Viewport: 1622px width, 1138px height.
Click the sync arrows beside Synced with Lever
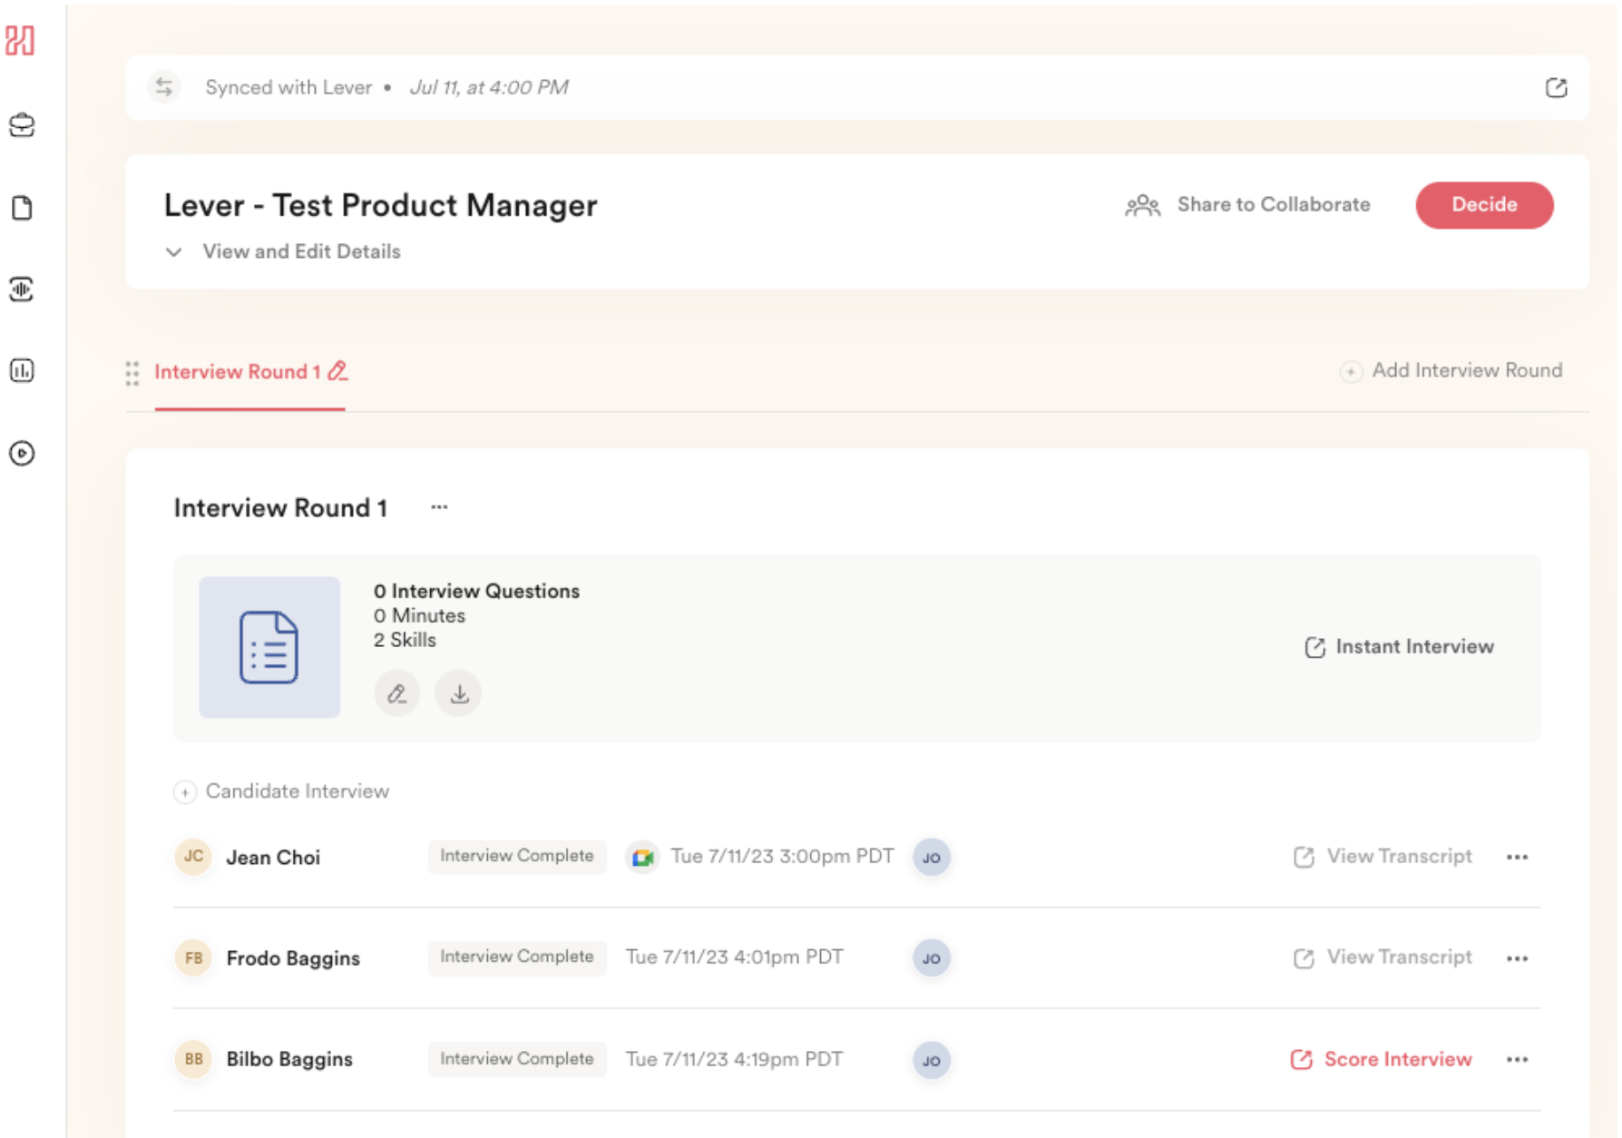click(x=164, y=86)
